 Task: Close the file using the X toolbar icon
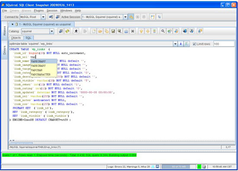click(133, 31)
